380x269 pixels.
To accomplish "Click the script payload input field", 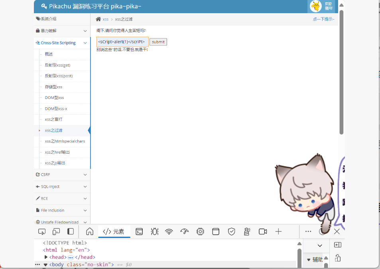I will coord(122,42).
